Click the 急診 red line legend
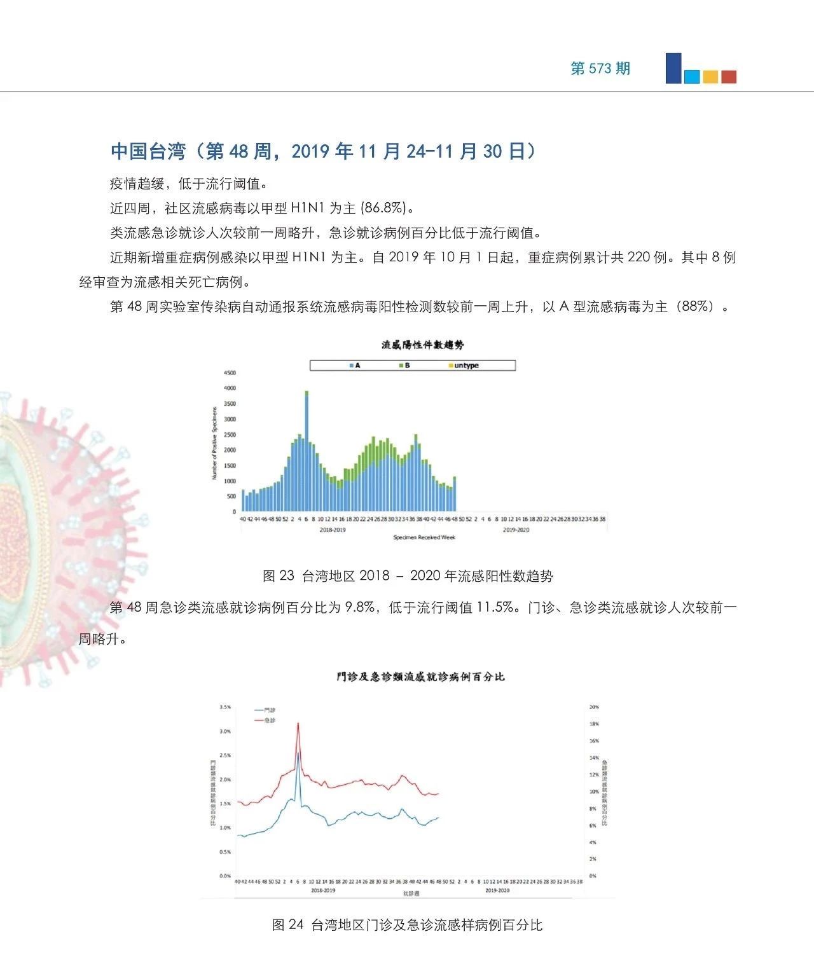Viewport: 814px width, 955px height. (265, 720)
